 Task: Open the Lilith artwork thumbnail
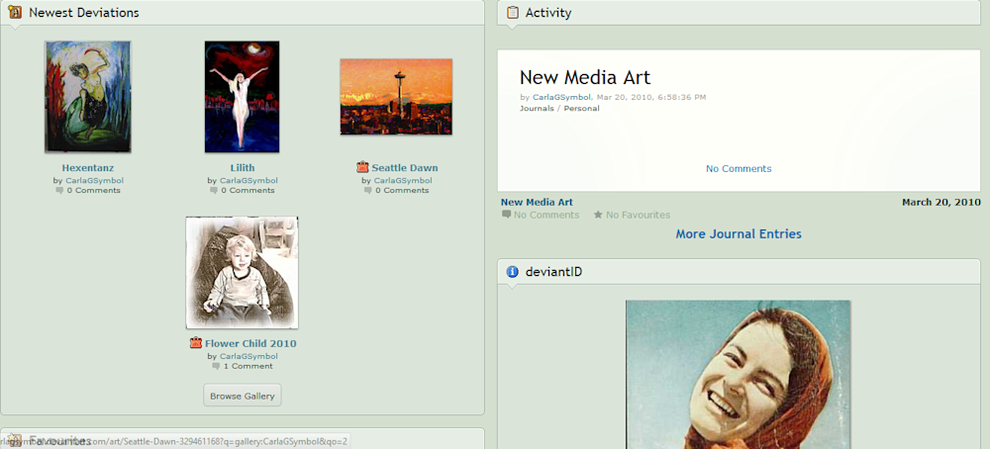[x=242, y=97]
